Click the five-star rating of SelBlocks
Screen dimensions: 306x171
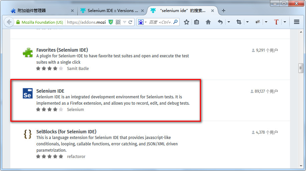(x=50, y=156)
